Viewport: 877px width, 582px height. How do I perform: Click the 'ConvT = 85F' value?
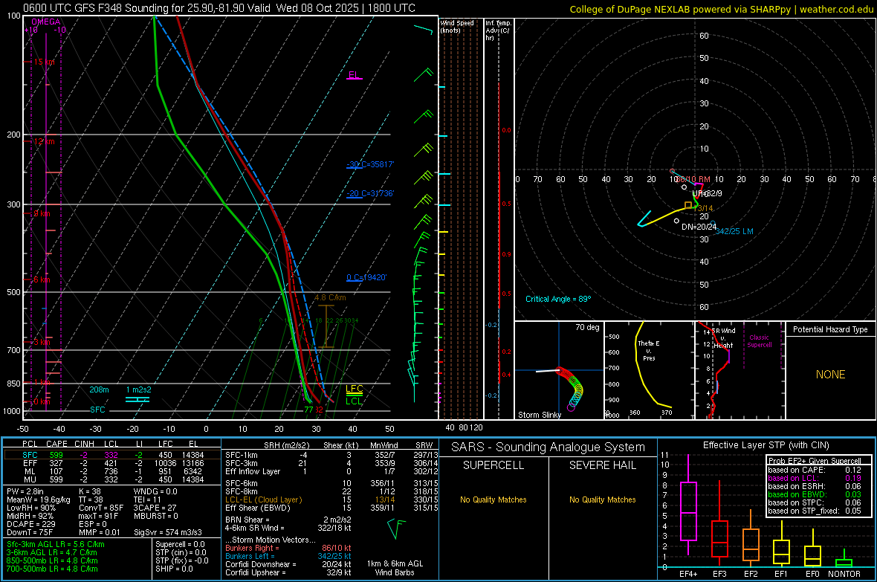100,508
